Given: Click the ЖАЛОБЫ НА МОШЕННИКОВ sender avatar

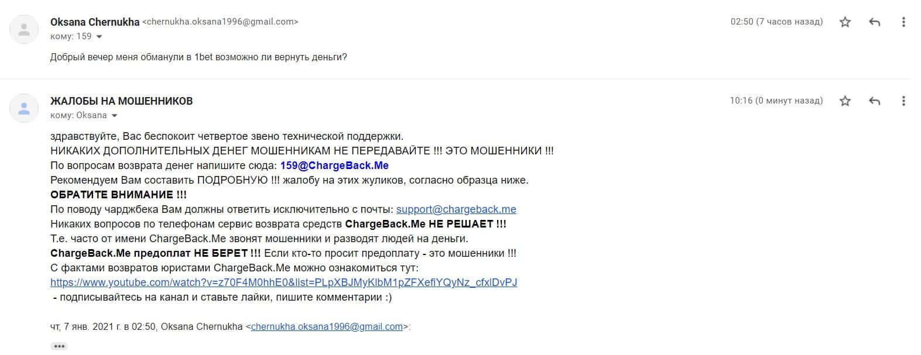Looking at the screenshot, I should pyautogui.click(x=24, y=108).
